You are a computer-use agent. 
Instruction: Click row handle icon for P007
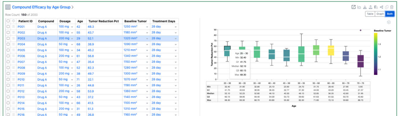[13, 62]
